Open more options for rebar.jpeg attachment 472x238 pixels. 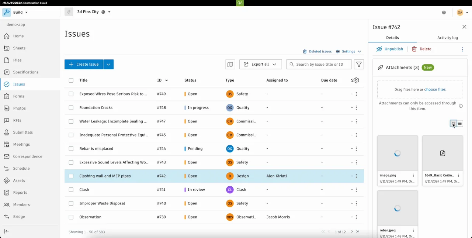413,231
